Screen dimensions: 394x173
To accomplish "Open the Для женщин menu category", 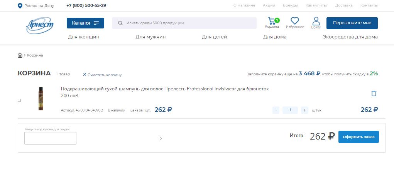I will (x=84, y=37).
